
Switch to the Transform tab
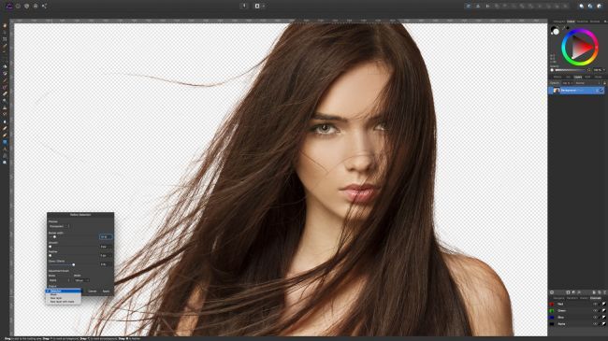pos(572,298)
